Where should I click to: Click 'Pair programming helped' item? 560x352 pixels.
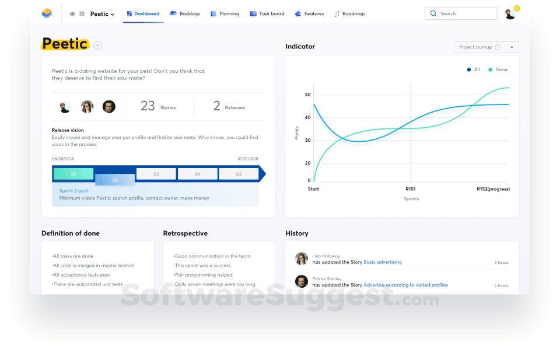[203, 275]
